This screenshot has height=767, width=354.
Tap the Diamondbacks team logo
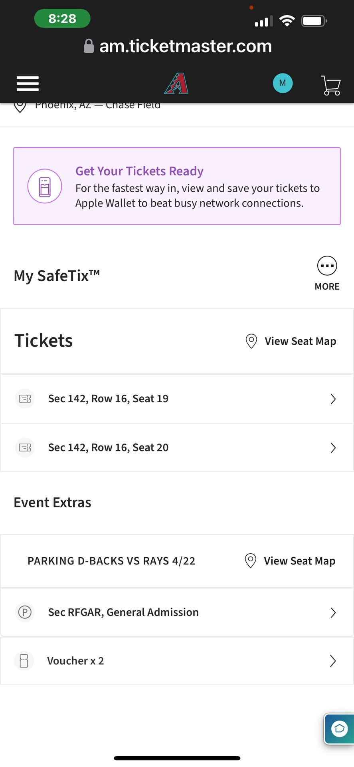[176, 83]
